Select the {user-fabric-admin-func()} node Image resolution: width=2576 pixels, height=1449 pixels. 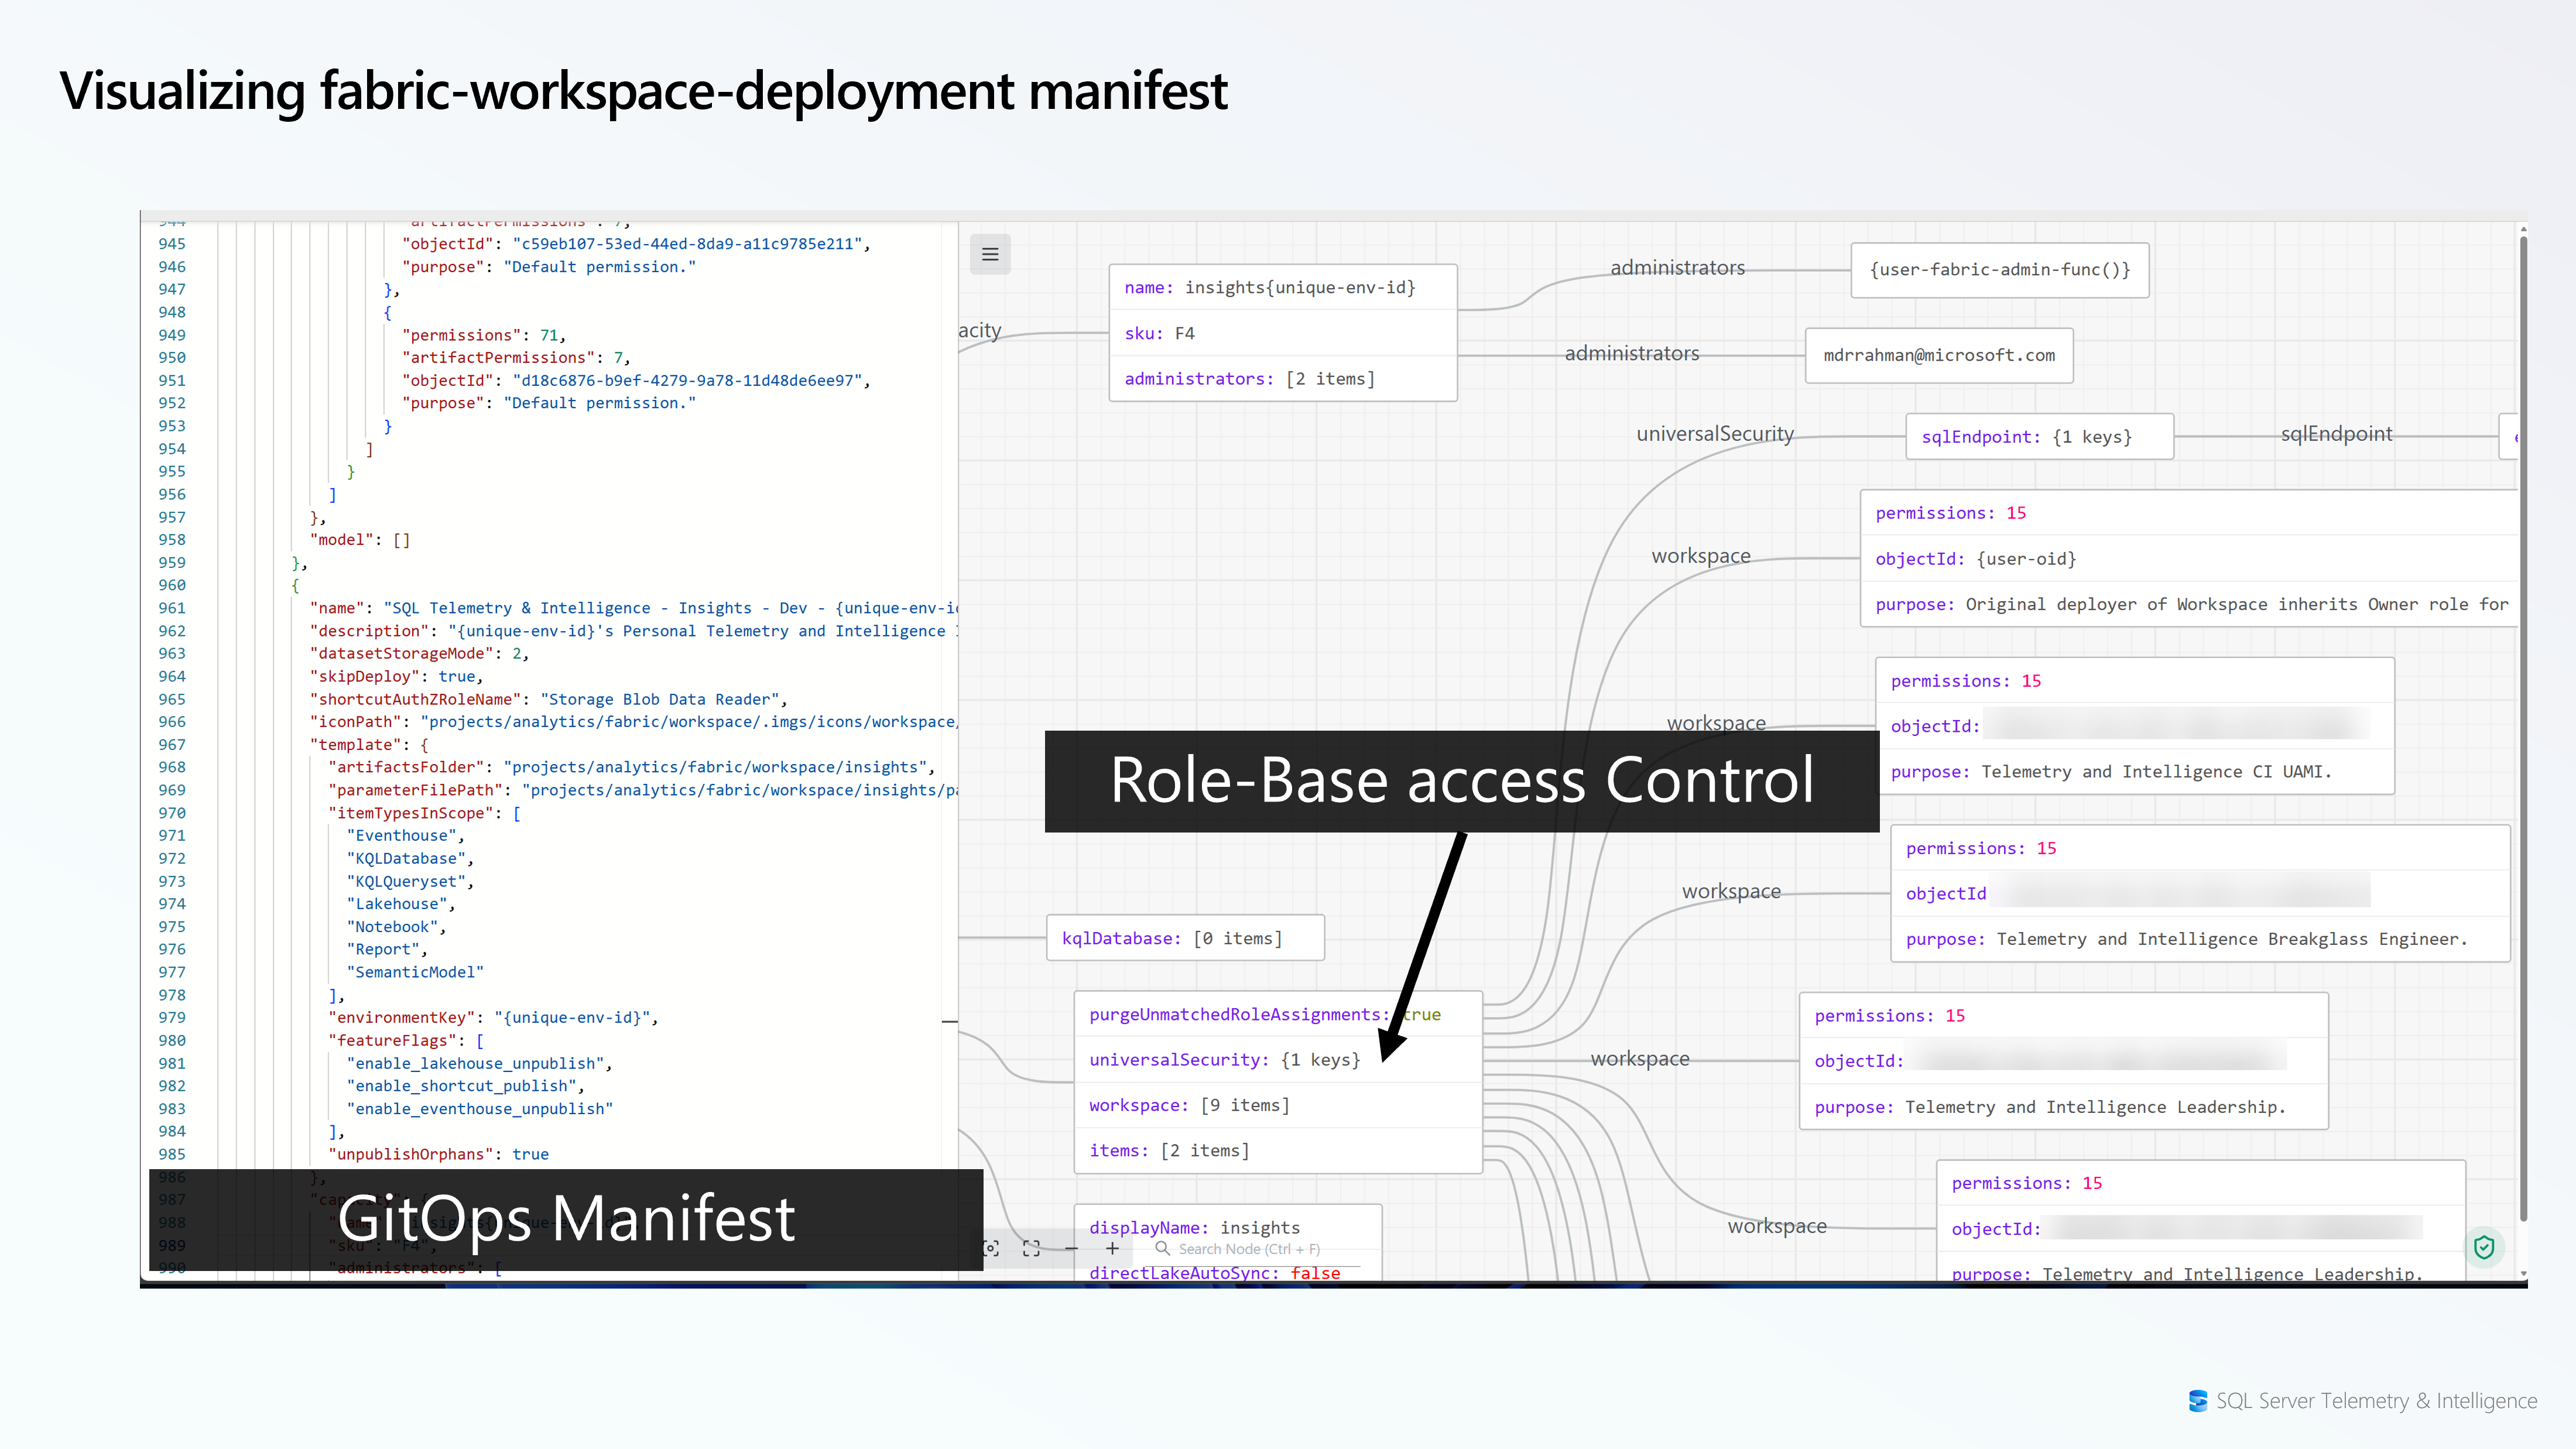click(1999, 270)
